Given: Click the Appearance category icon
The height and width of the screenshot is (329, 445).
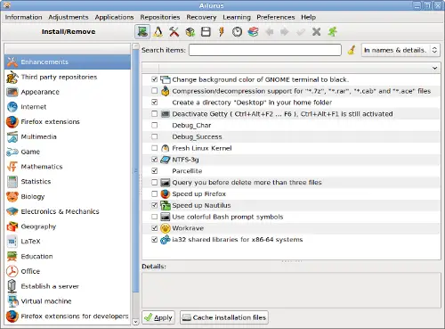Looking at the screenshot, I should (x=12, y=92).
